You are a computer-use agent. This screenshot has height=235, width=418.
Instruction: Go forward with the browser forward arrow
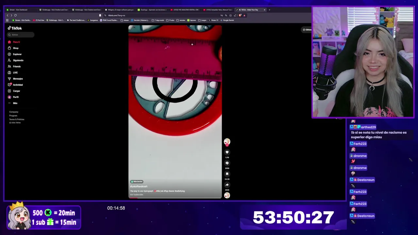pos(11,15)
